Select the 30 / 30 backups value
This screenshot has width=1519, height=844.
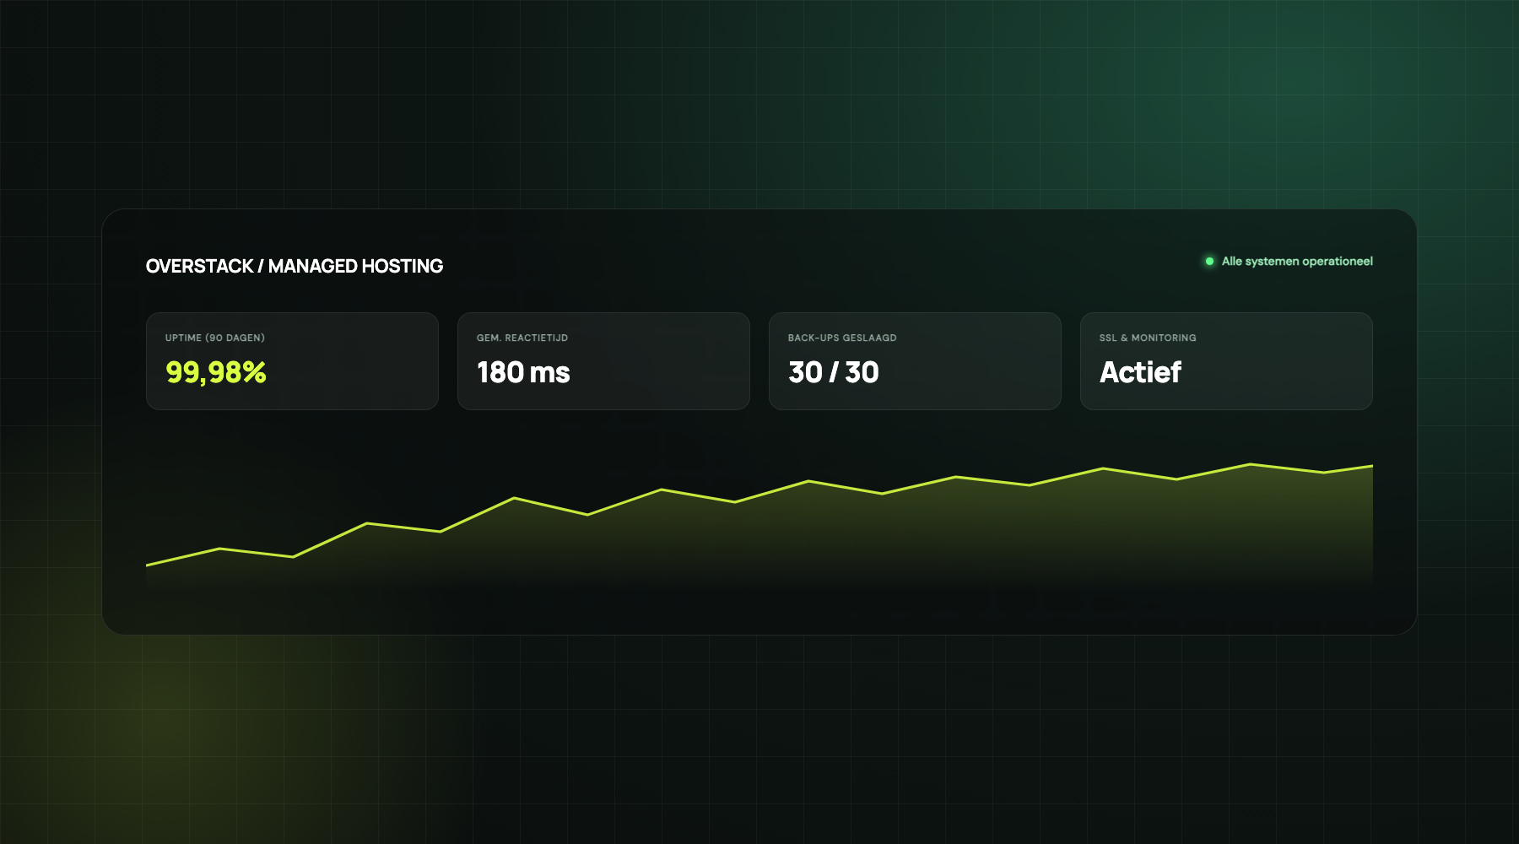click(834, 372)
